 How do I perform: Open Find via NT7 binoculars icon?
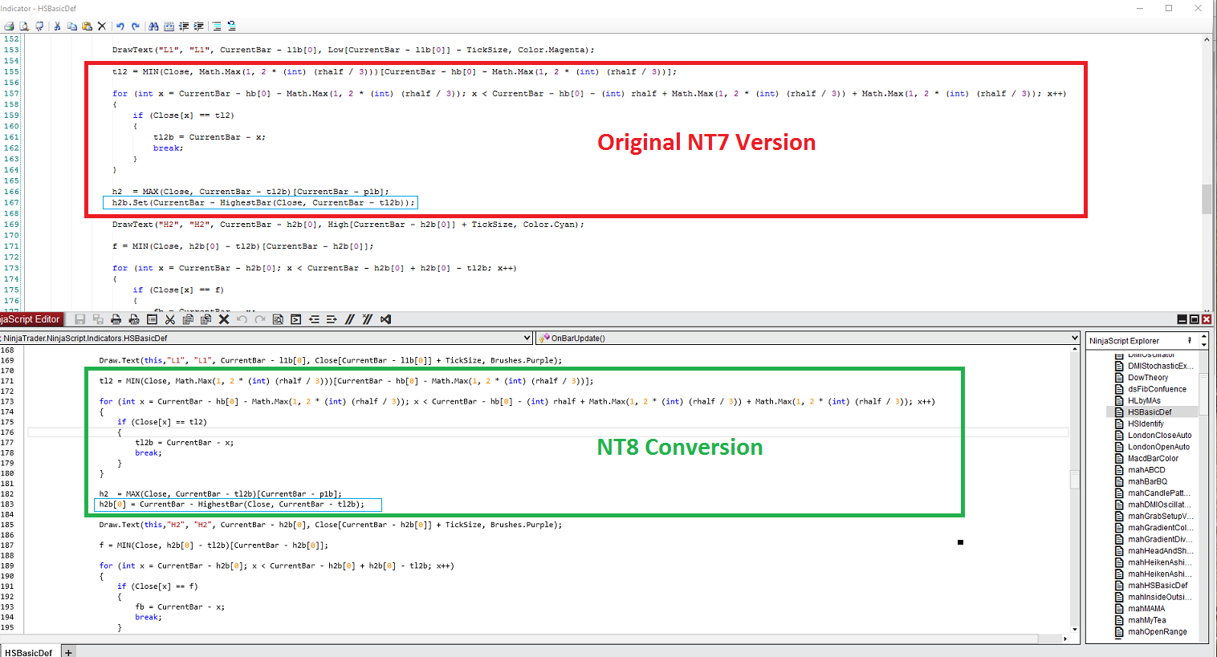154,26
